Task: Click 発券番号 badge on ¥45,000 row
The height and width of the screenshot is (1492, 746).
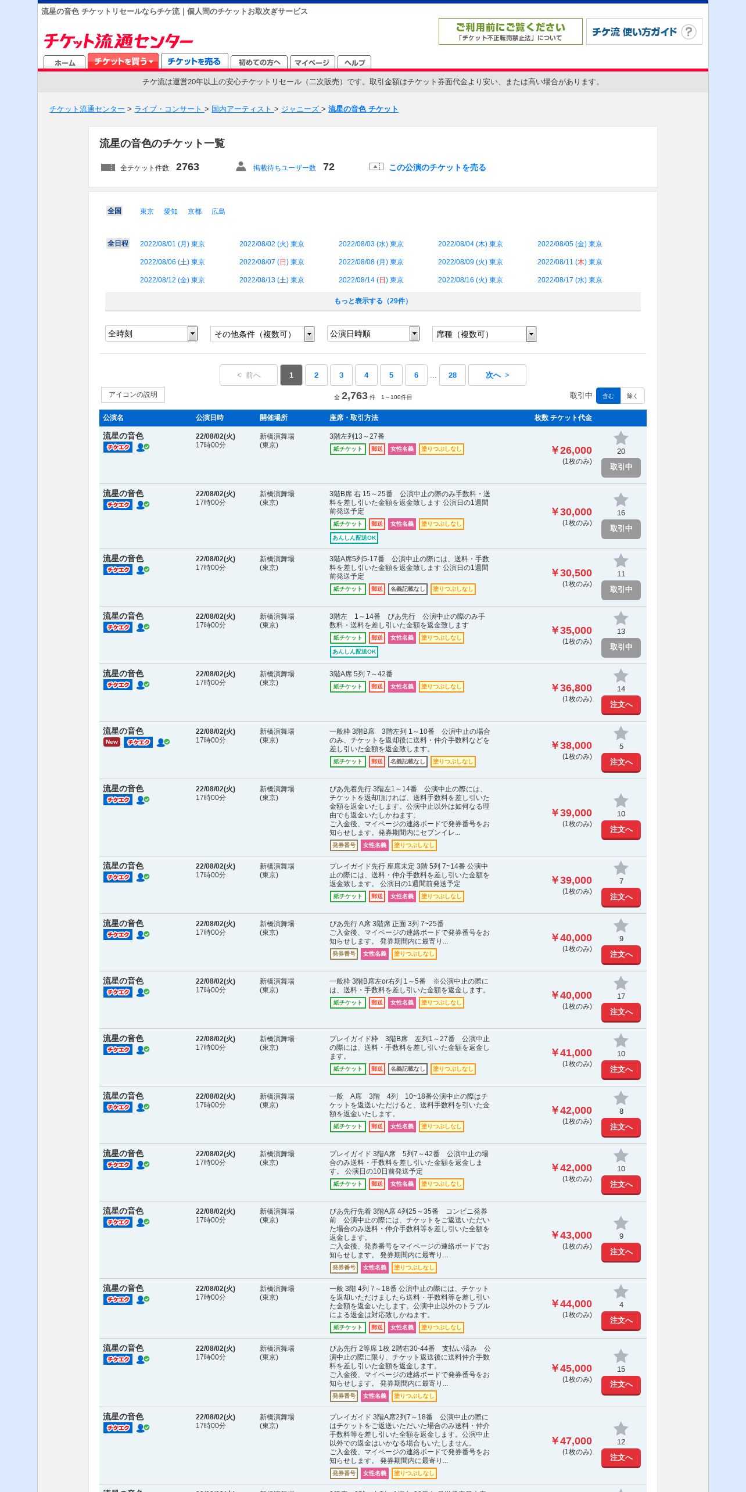Action: (x=344, y=1396)
